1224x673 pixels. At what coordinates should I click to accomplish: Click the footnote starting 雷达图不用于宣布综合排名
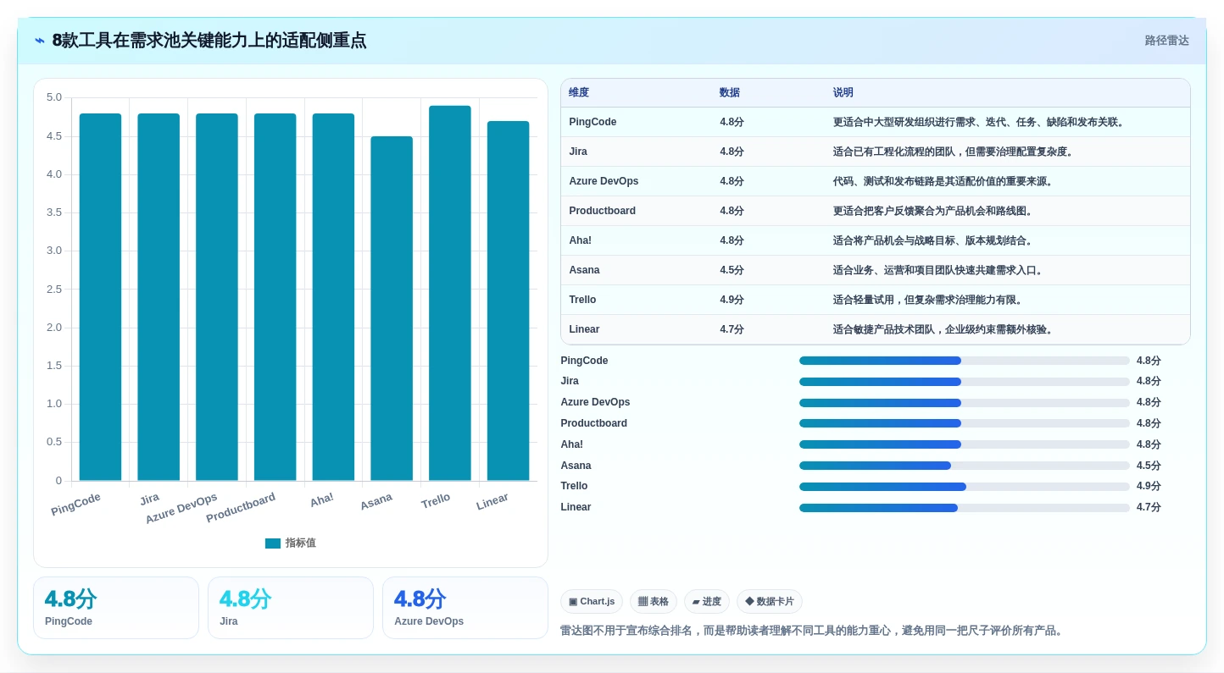(813, 631)
